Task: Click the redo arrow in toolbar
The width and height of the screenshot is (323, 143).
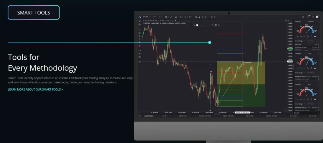Action: click(x=214, y=17)
